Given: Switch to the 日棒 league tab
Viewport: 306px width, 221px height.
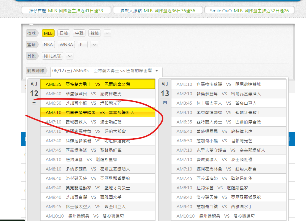Looking at the screenshot, I should click(x=64, y=33).
